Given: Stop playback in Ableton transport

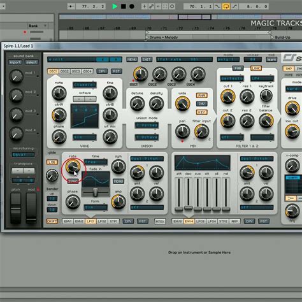Looking at the screenshot, I should pyautogui.click(x=123, y=6).
